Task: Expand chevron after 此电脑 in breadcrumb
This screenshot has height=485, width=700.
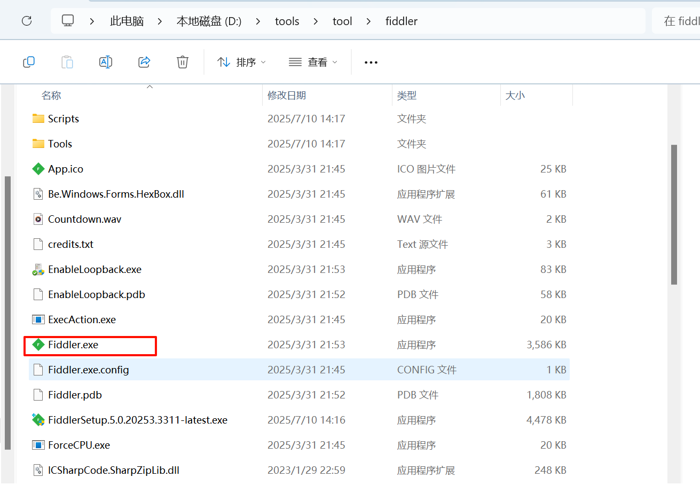Action: [x=160, y=21]
